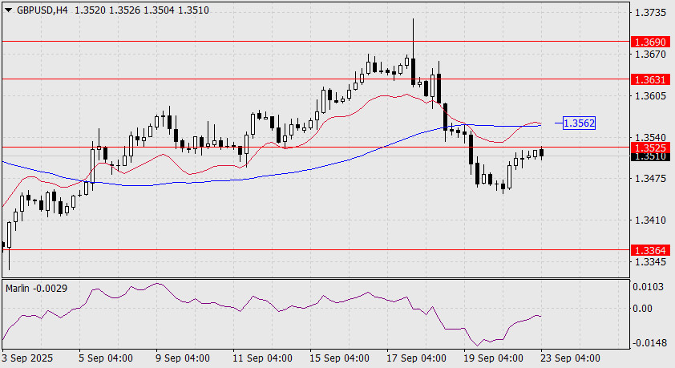
Task: Click the 0.0103 oscillator scale value
Action: click(650, 286)
